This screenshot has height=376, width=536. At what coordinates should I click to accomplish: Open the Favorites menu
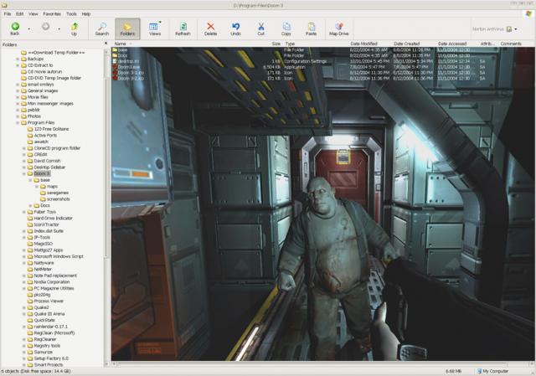(x=52, y=14)
